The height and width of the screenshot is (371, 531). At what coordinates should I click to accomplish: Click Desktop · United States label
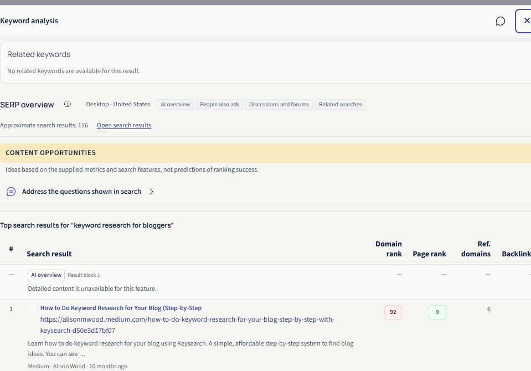118,104
